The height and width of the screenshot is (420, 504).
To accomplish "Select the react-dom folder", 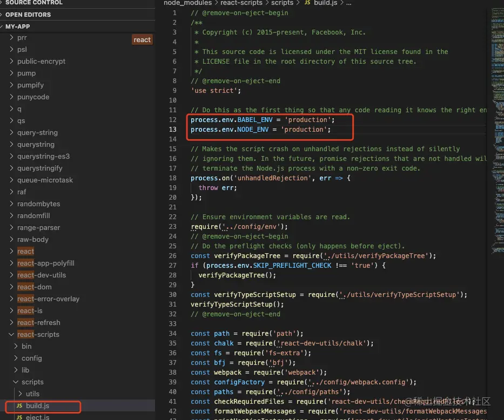I will (x=35, y=287).
